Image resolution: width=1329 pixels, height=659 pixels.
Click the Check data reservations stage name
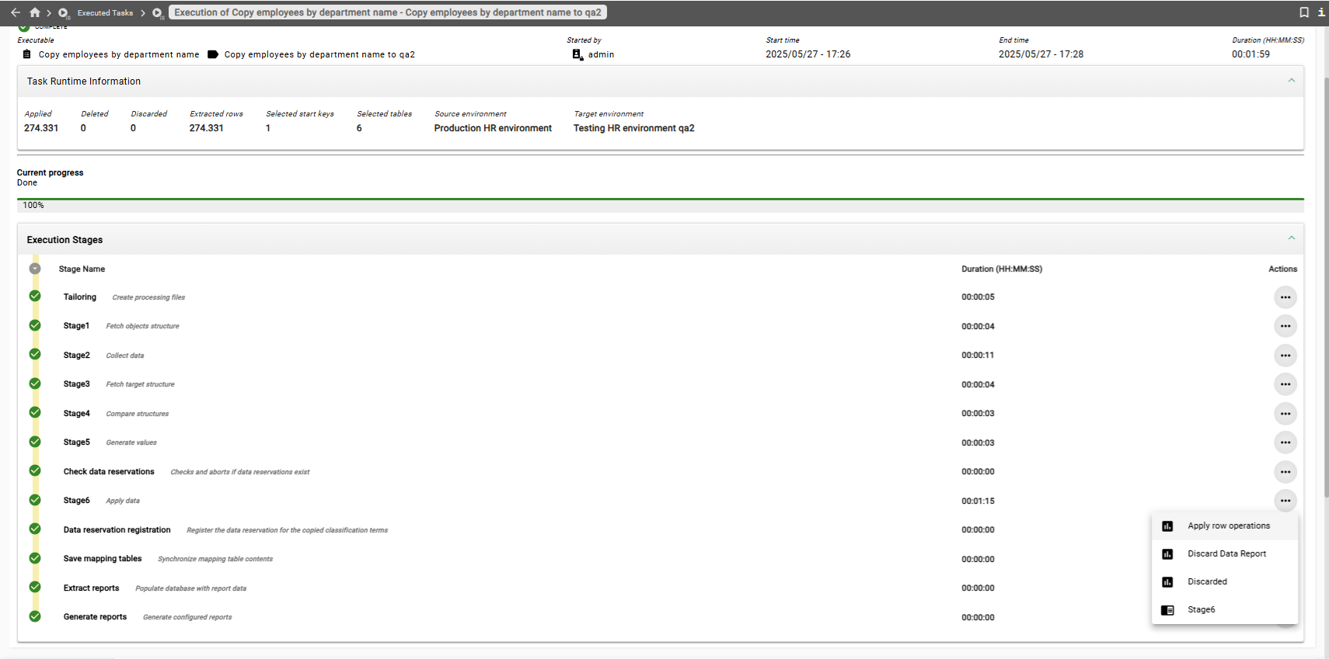tap(109, 472)
